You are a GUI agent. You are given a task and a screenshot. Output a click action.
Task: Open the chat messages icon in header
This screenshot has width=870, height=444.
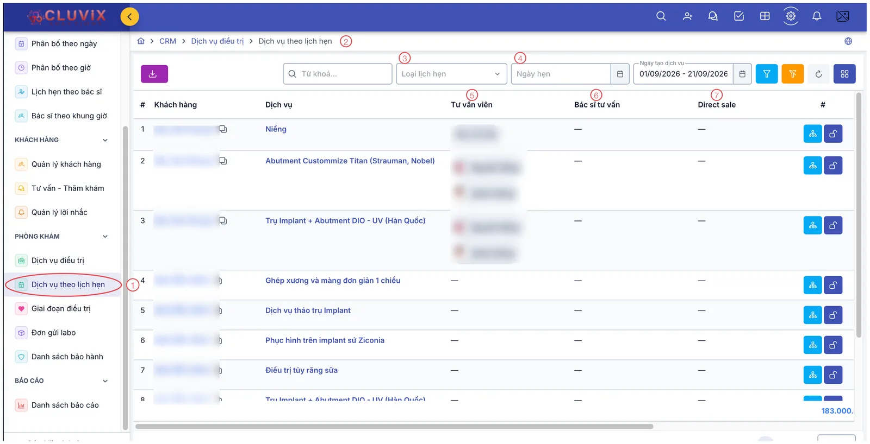click(x=713, y=16)
